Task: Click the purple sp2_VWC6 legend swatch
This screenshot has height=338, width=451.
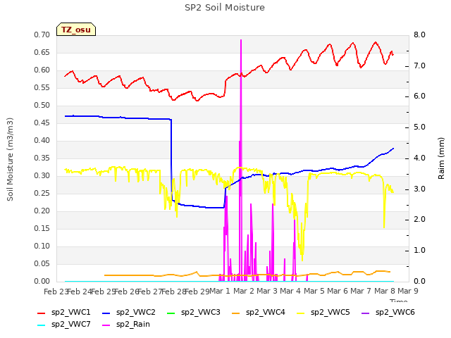Action: pyautogui.click(x=366, y=313)
